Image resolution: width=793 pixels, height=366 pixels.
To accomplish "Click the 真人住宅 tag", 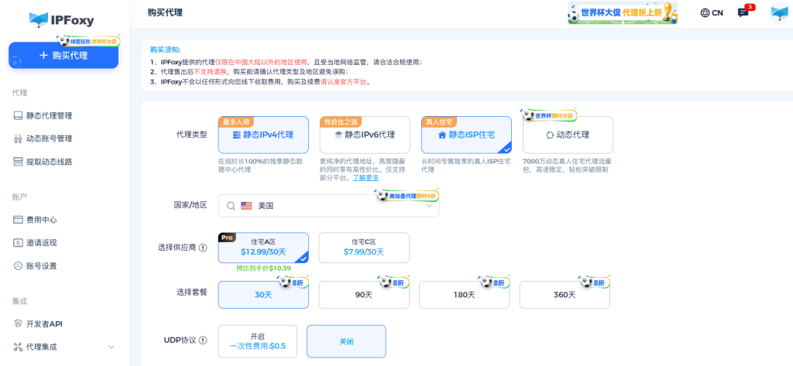I will point(440,121).
